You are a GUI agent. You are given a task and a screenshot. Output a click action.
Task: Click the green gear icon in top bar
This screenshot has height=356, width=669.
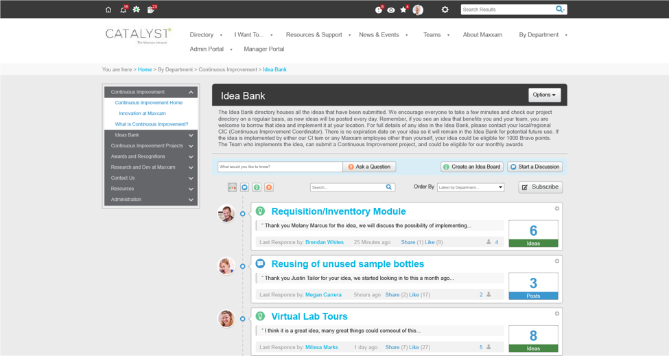[137, 10]
